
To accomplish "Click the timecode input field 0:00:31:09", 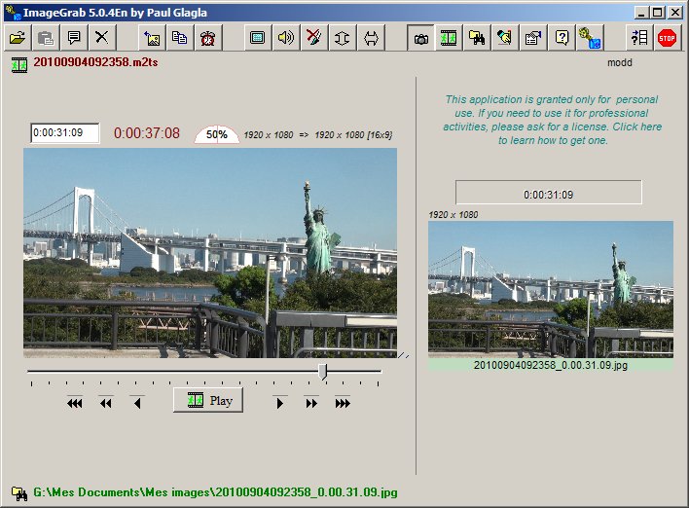I will click(x=65, y=132).
